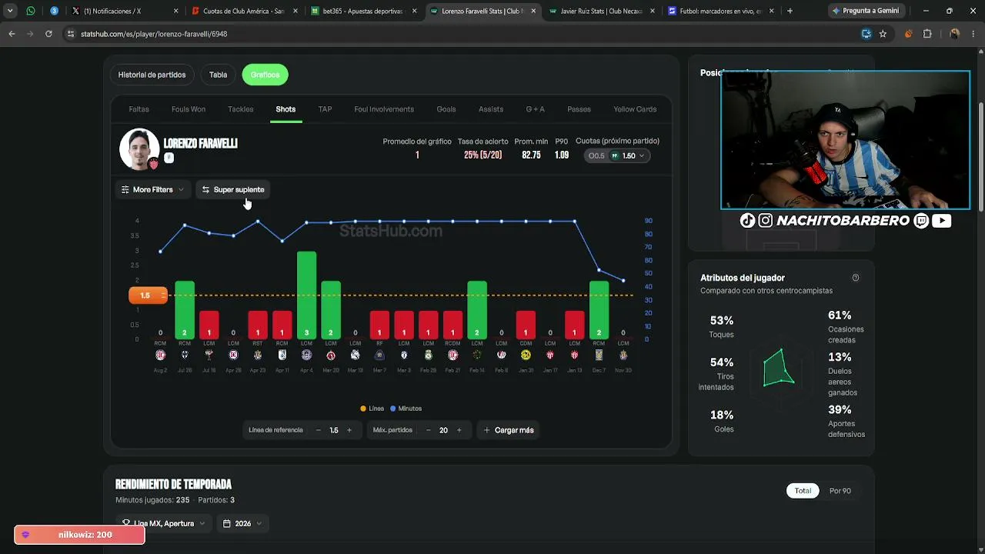
Task: Click the nilkowiz: 200 alert badge
Action: [x=79, y=535]
